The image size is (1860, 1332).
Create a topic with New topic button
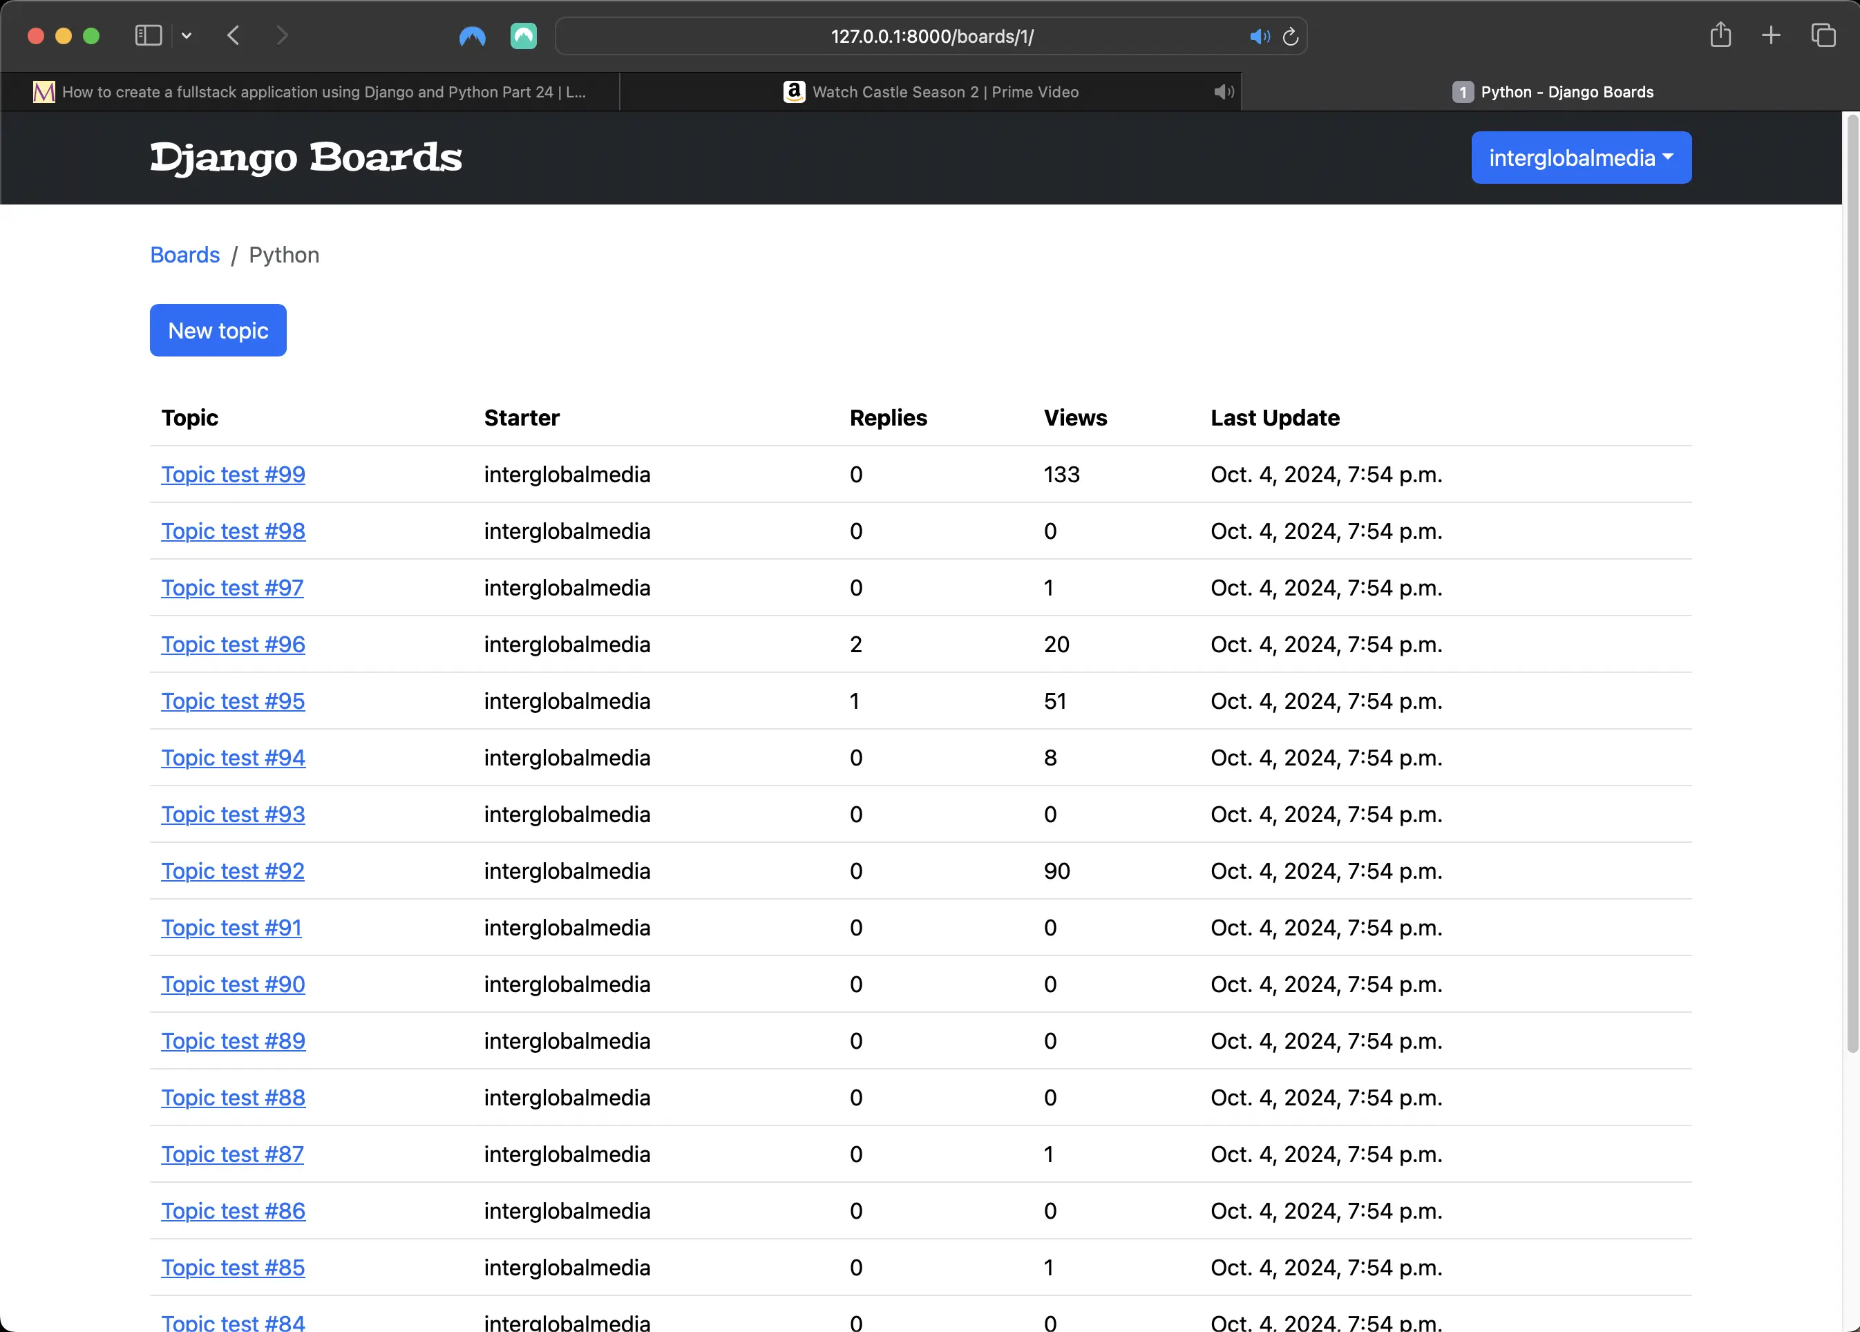point(218,330)
